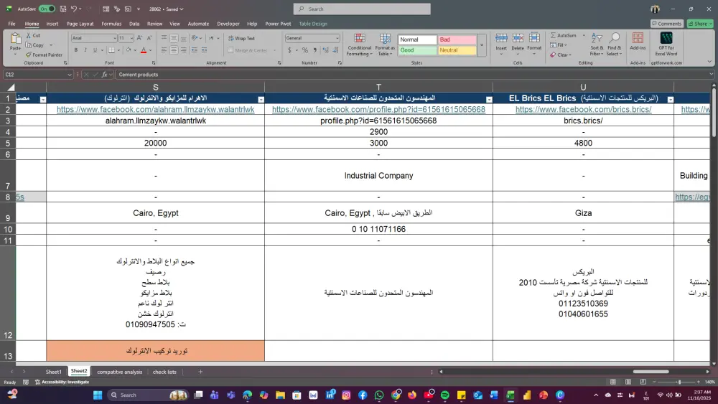This screenshot has height=404, width=718.
Task: Apply the Bad cell style
Action: (457, 39)
